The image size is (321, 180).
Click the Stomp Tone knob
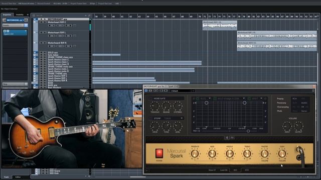click(166, 126)
